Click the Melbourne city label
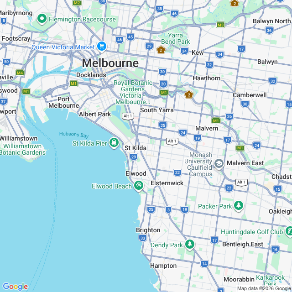The width and height of the screenshot is (292, 292). [x=110, y=63]
